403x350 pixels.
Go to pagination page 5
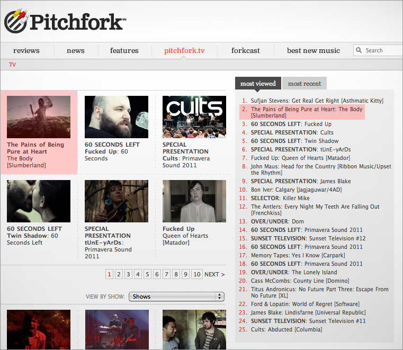[x=147, y=274]
